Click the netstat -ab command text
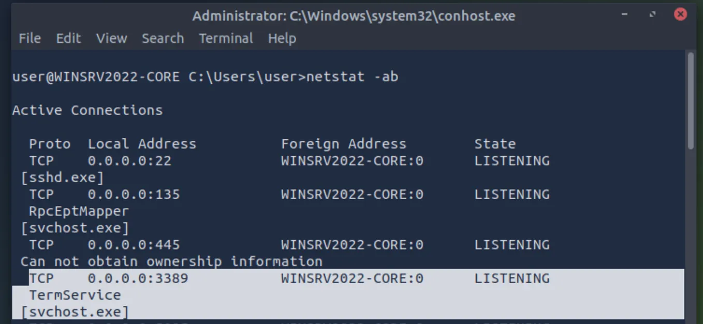The width and height of the screenshot is (703, 324). 353,77
